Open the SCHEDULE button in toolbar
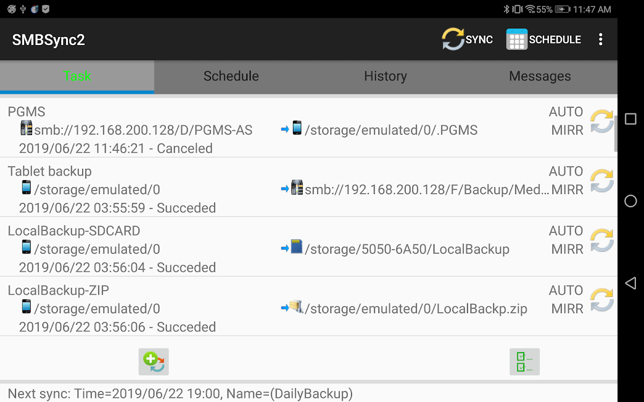This screenshot has width=644, height=402. tap(544, 39)
